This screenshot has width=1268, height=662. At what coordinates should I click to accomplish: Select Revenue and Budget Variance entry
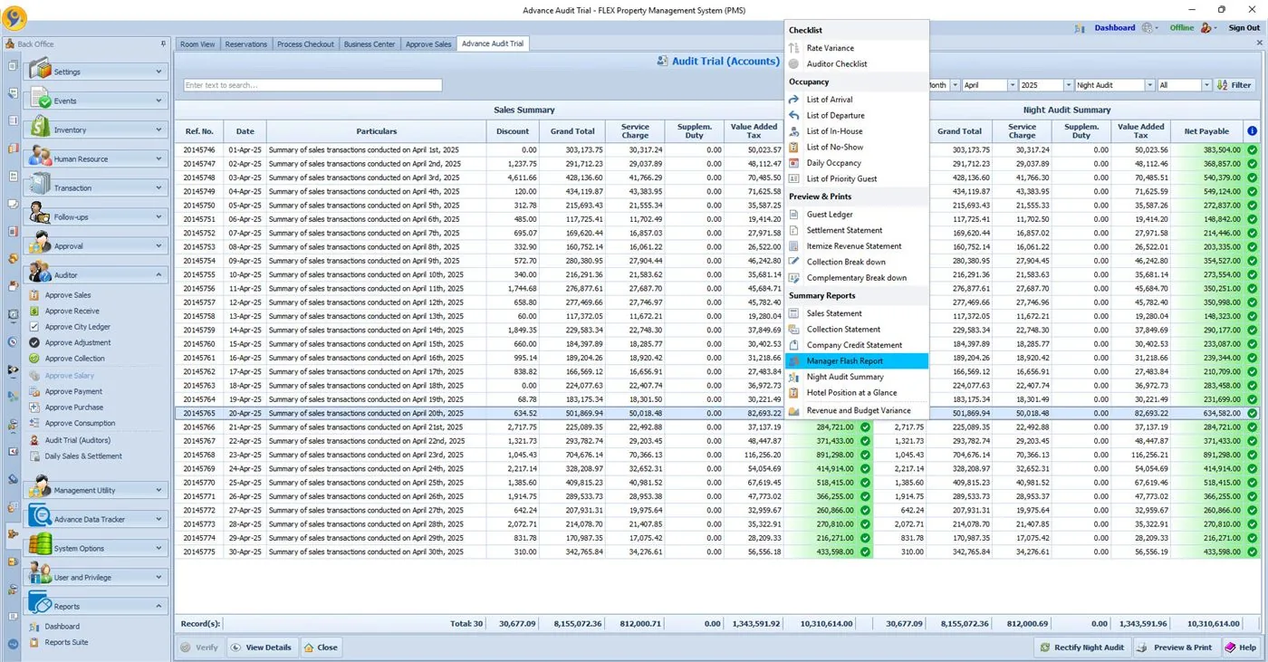point(857,411)
